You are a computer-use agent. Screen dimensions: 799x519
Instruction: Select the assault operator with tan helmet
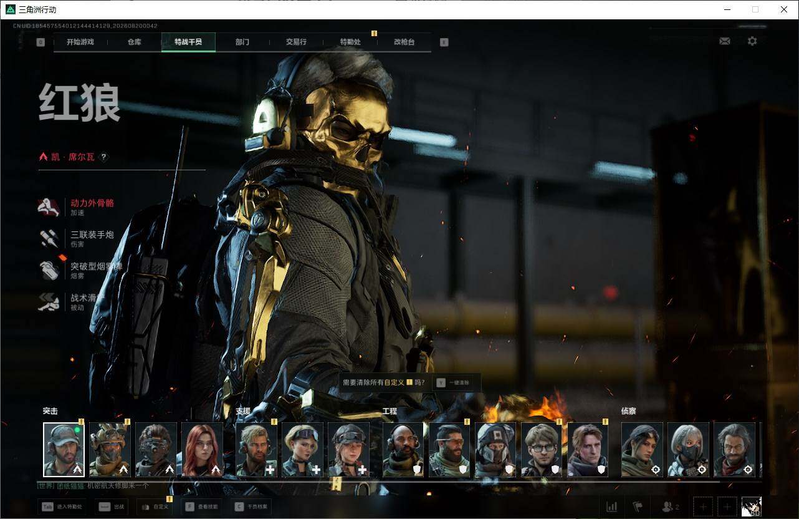click(x=110, y=450)
